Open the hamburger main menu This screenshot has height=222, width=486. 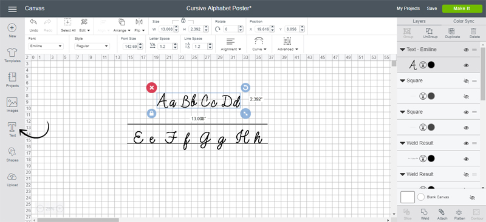(12, 8)
